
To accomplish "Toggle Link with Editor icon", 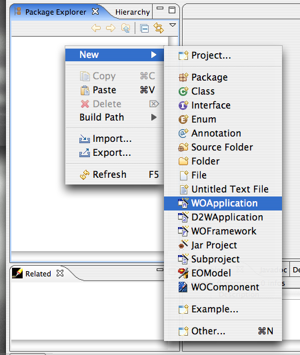I will click(159, 28).
